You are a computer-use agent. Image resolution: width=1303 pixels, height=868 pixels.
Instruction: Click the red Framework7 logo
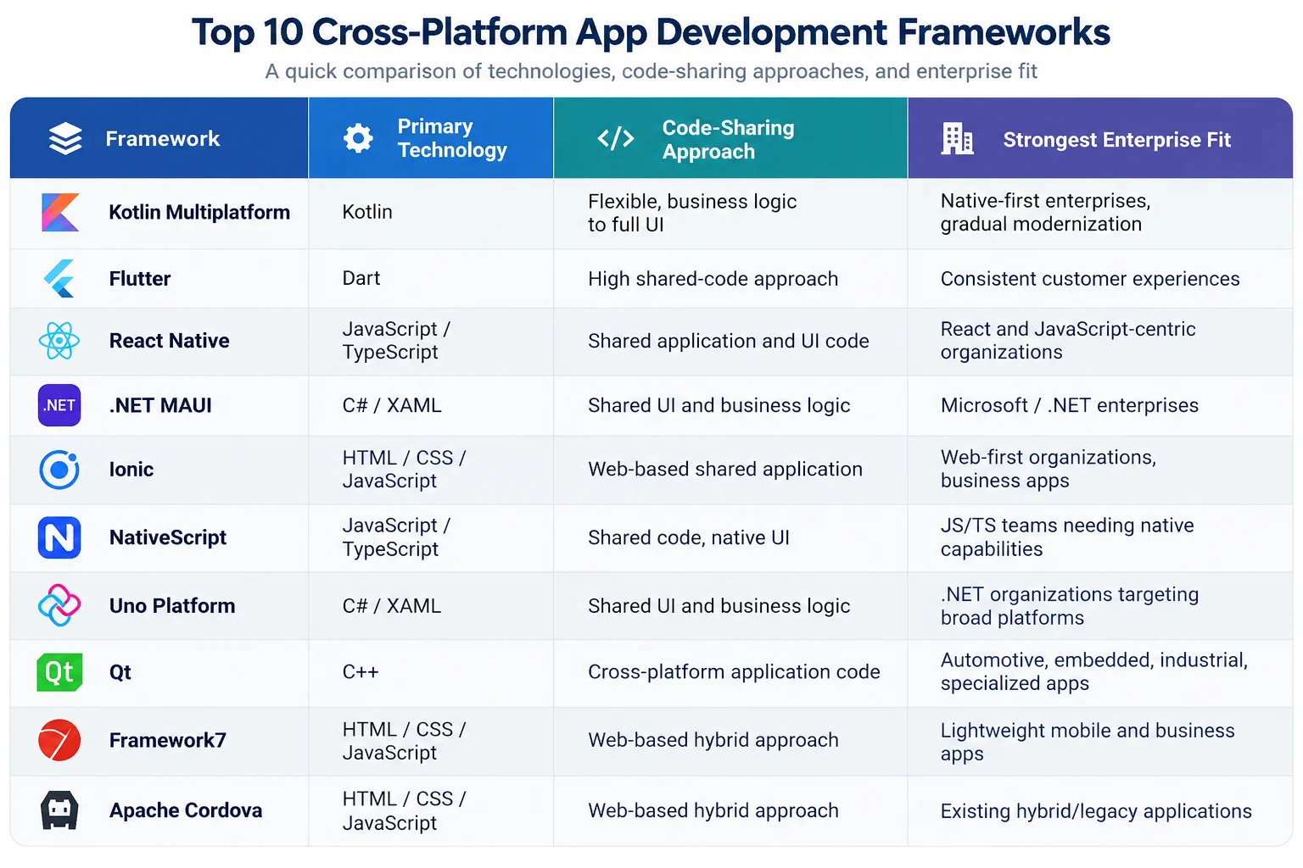pyautogui.click(x=59, y=740)
